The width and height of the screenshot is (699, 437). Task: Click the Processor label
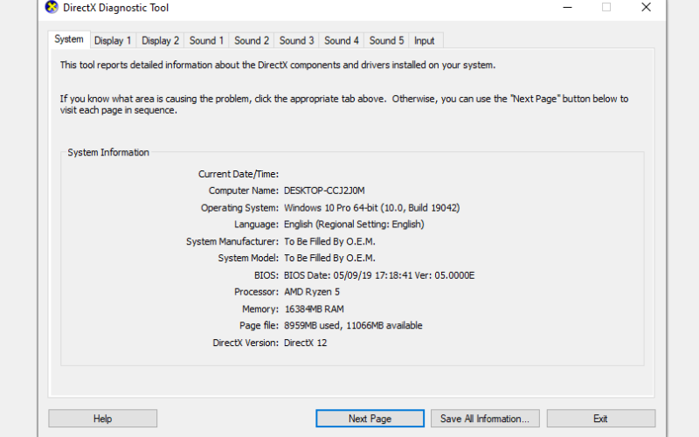pos(257,292)
